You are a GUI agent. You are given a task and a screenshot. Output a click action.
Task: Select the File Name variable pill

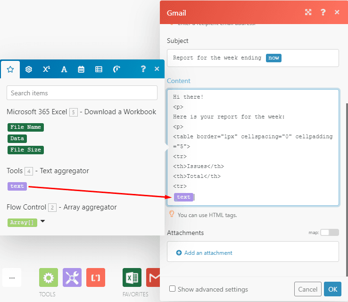point(25,127)
